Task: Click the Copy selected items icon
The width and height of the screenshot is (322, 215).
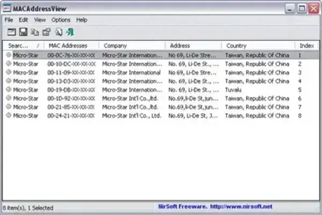Action: click(35, 32)
